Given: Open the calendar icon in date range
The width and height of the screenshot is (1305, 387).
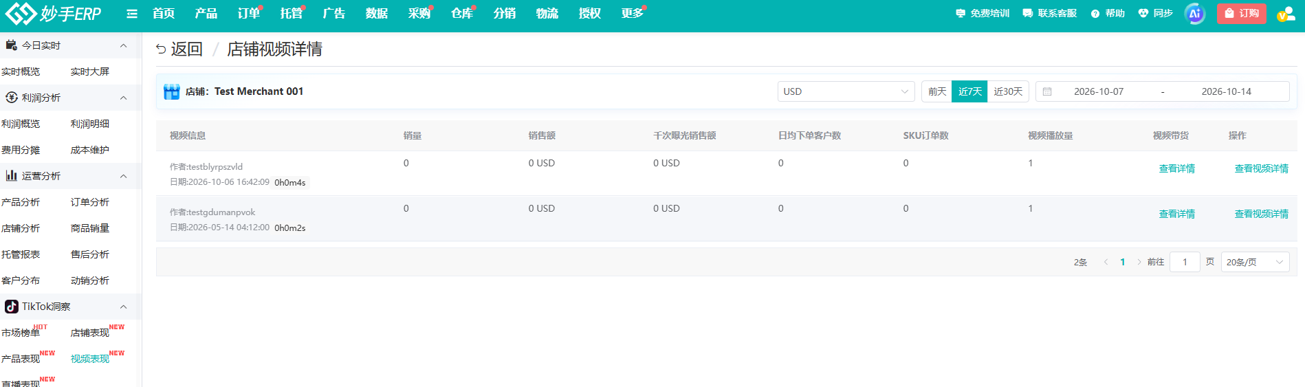Looking at the screenshot, I should click(x=1047, y=91).
